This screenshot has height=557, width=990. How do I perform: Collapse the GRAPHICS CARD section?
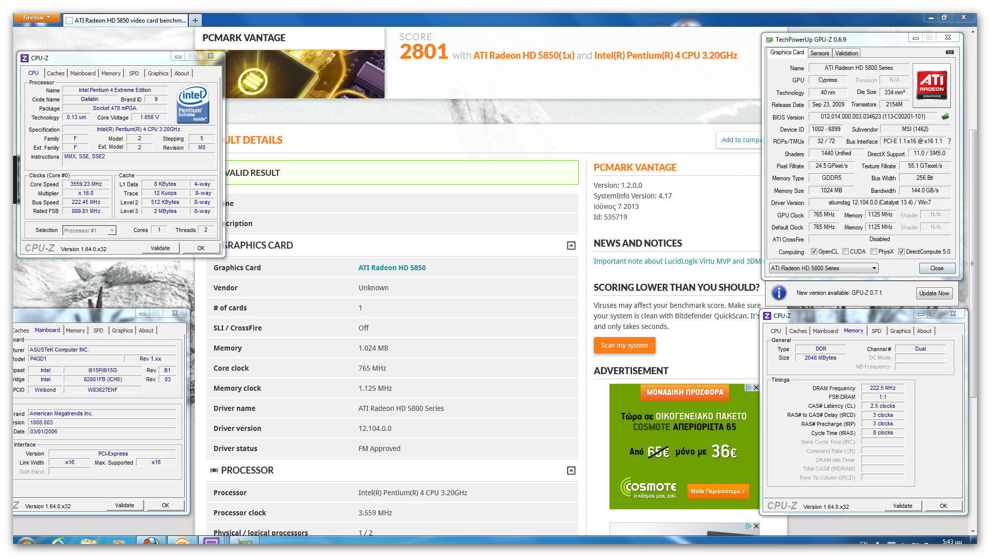[571, 246]
